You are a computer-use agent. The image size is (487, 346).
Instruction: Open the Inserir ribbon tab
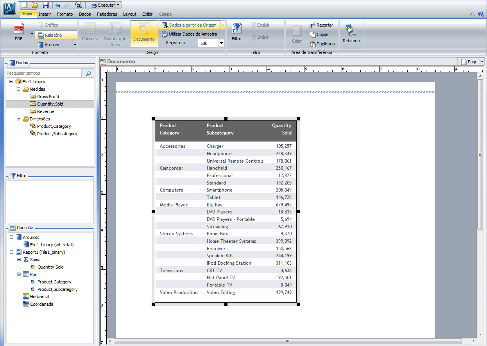point(45,14)
